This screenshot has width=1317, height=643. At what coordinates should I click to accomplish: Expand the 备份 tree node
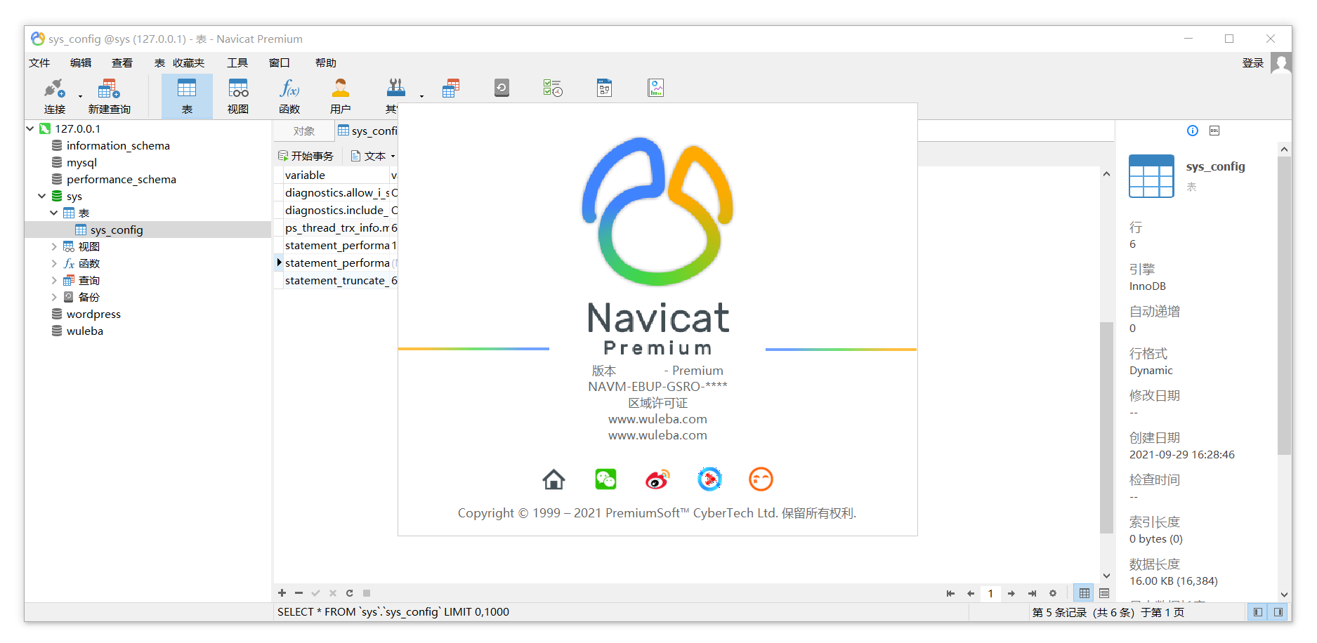click(x=54, y=297)
